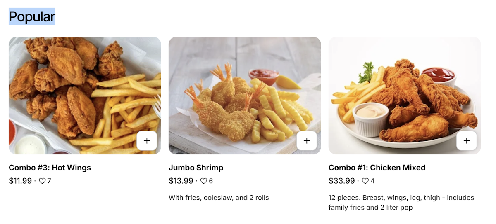Viewport: 496px width, 224px height.
Task: Add Combo #3: Hot Wings to cart
Action: tap(147, 141)
